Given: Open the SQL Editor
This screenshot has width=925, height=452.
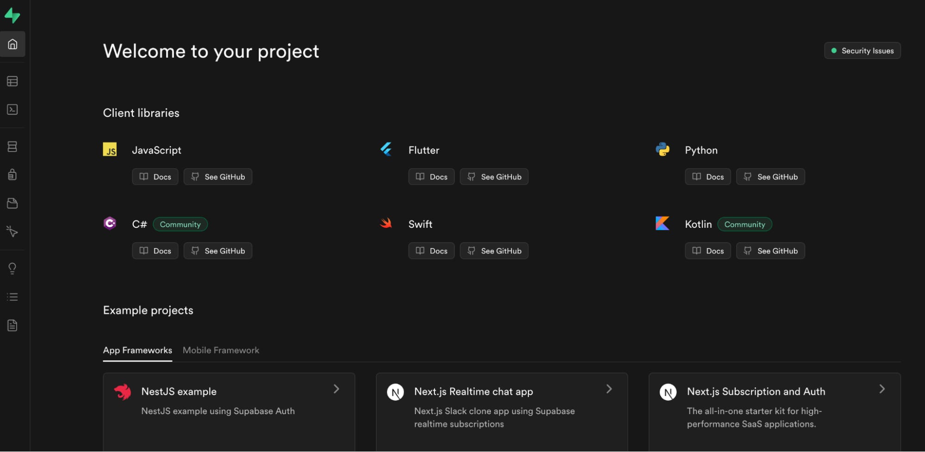Looking at the screenshot, I should (12, 110).
